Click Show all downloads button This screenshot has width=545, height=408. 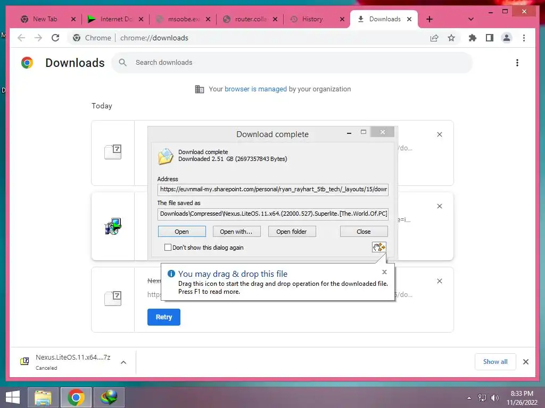[x=495, y=362]
